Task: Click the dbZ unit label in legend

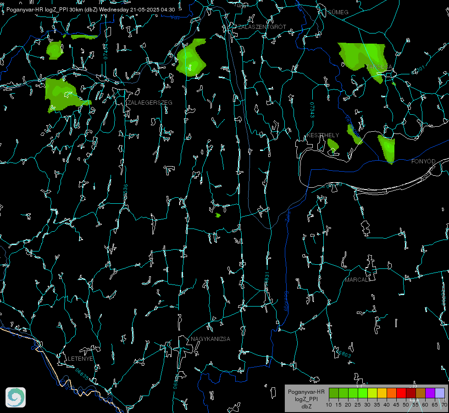Action: [x=306, y=407]
